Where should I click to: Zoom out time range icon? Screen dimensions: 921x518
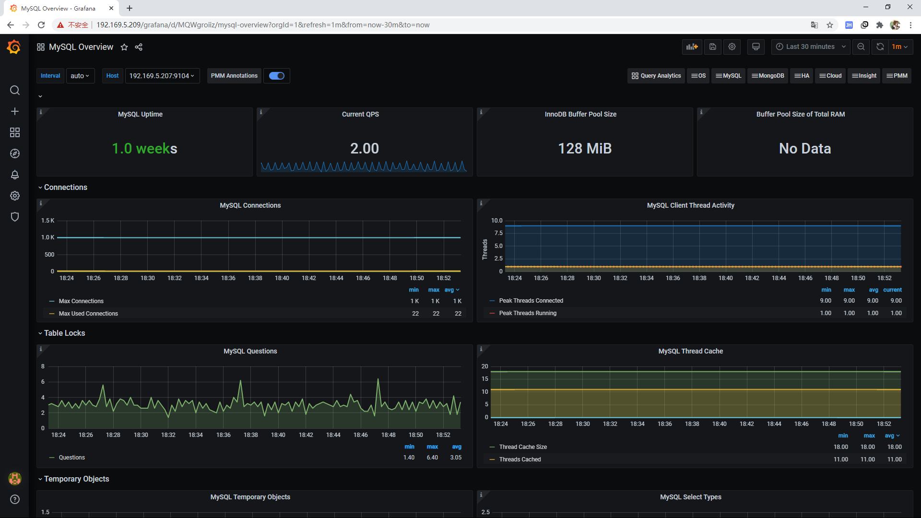coord(861,47)
